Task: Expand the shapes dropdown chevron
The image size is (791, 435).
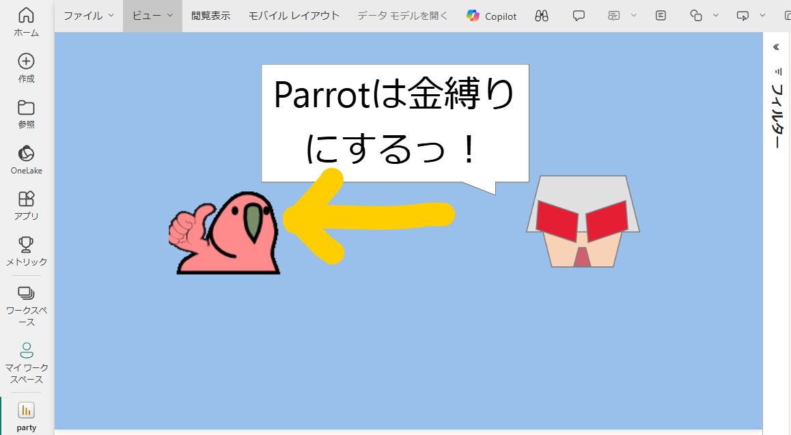Action: tap(715, 15)
